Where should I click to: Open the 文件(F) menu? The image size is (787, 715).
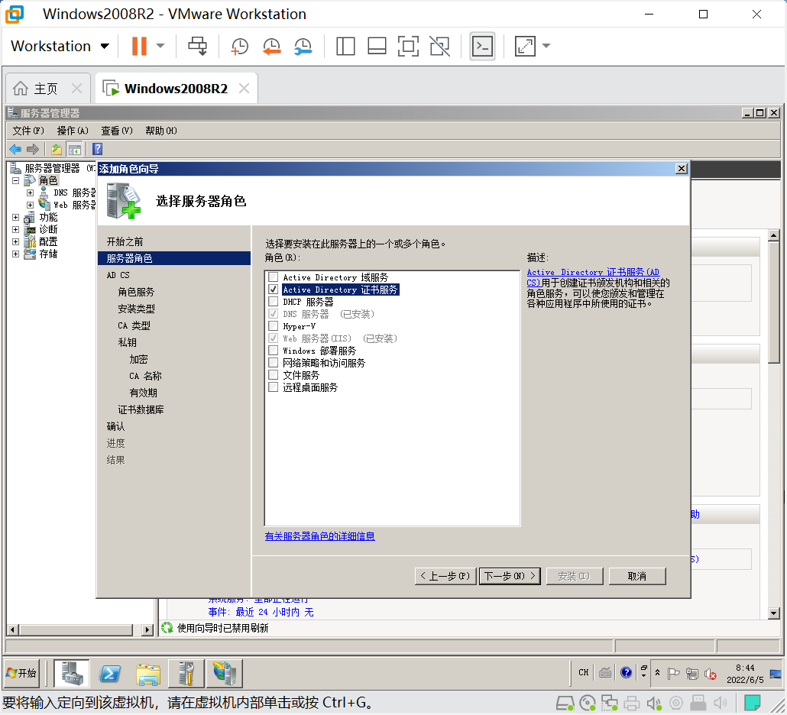28,131
